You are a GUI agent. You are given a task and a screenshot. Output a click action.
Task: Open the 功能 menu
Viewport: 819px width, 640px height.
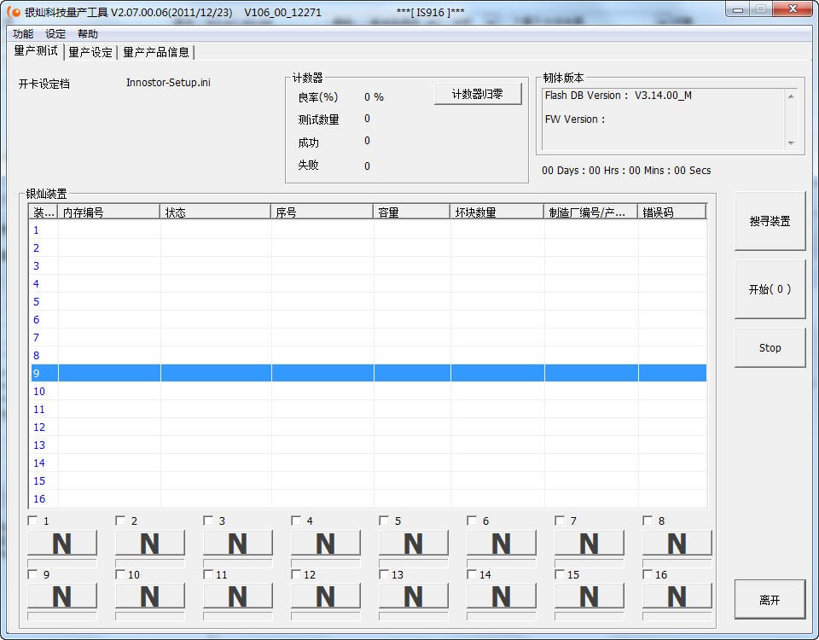tap(23, 34)
